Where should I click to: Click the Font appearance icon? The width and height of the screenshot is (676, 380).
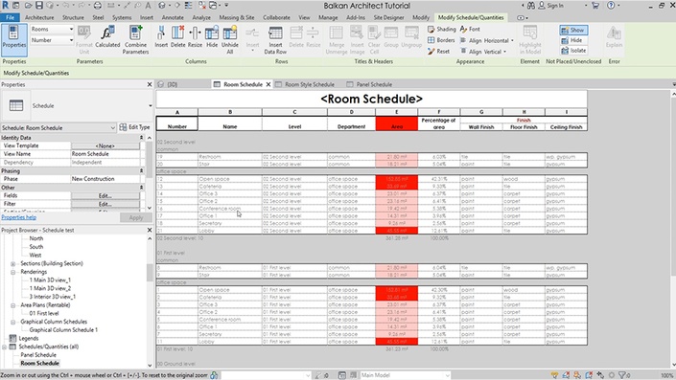470,30
